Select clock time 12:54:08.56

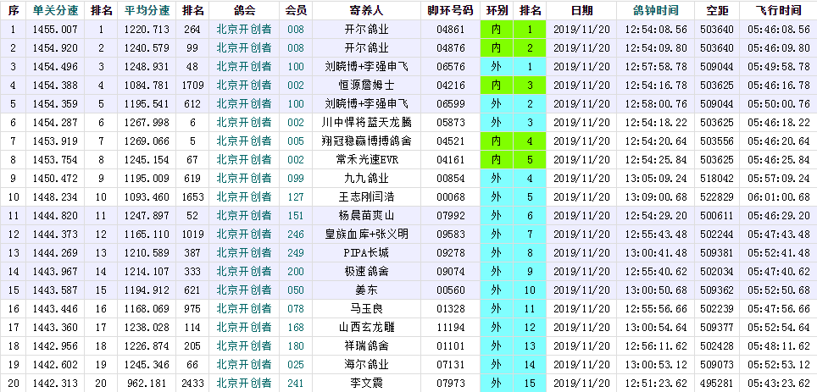click(655, 30)
